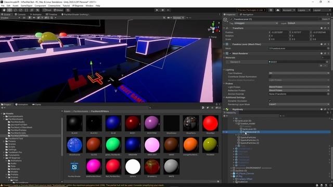Select the custom editor tools icon

37,10
